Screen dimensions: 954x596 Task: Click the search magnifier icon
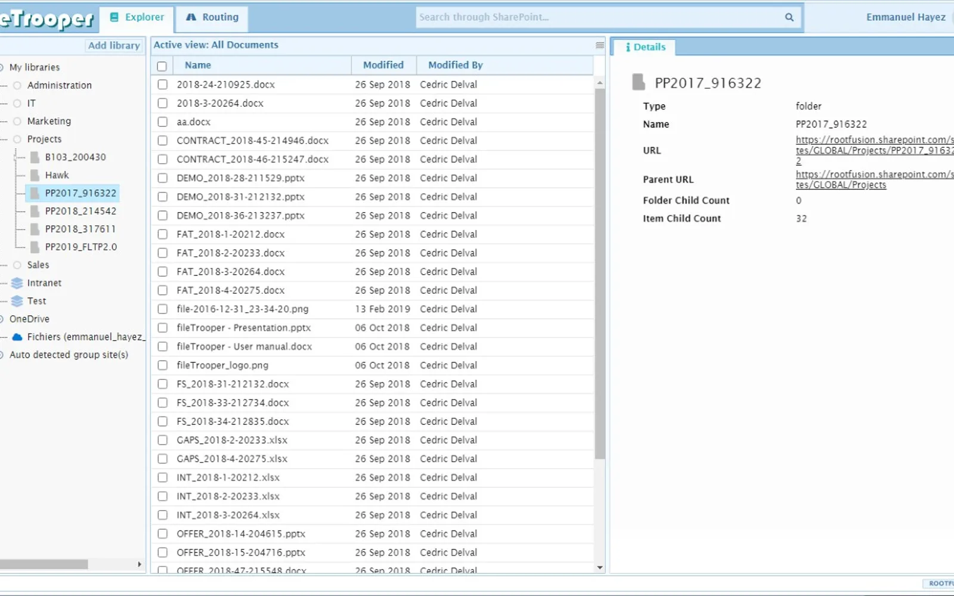789,17
